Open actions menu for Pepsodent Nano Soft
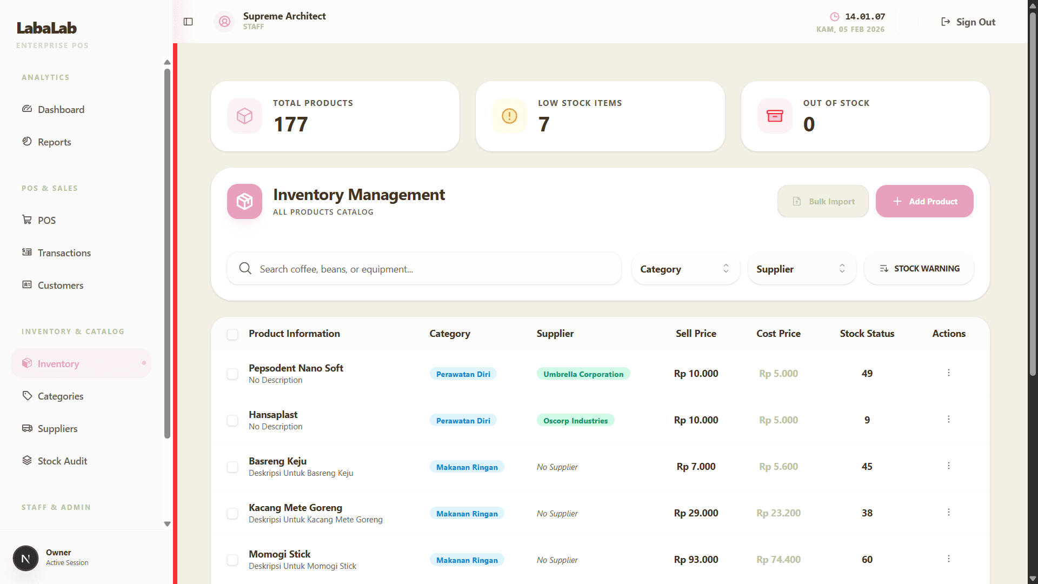This screenshot has width=1038, height=584. point(949,373)
